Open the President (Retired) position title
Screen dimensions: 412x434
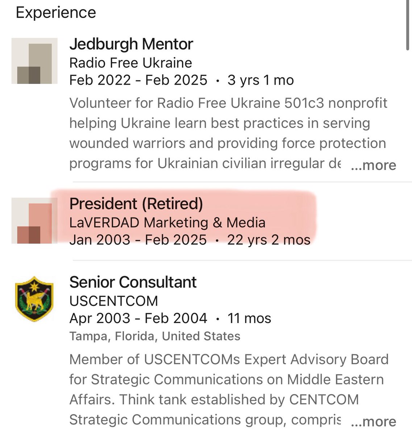pyautogui.click(x=136, y=204)
